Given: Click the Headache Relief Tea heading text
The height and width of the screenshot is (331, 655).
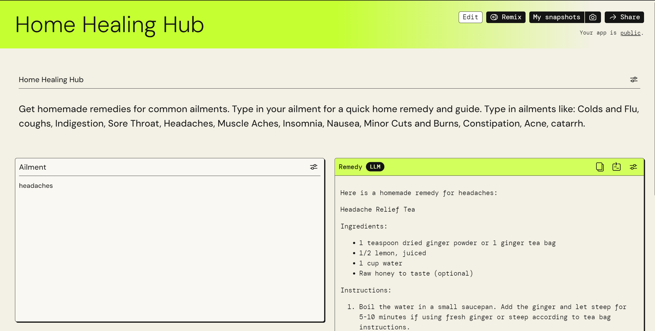Looking at the screenshot, I should 377,210.
